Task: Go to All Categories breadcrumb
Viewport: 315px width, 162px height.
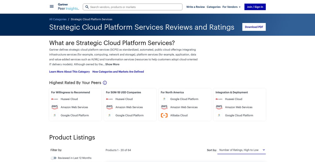Action: pyautogui.click(x=58, y=19)
